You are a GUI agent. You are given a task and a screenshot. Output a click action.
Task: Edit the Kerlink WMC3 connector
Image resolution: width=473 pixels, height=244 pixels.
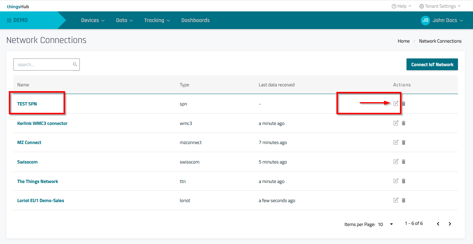pos(396,123)
